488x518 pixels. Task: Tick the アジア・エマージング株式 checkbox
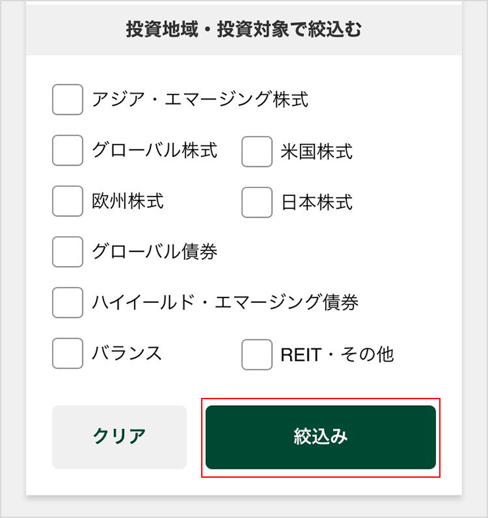[x=67, y=100]
